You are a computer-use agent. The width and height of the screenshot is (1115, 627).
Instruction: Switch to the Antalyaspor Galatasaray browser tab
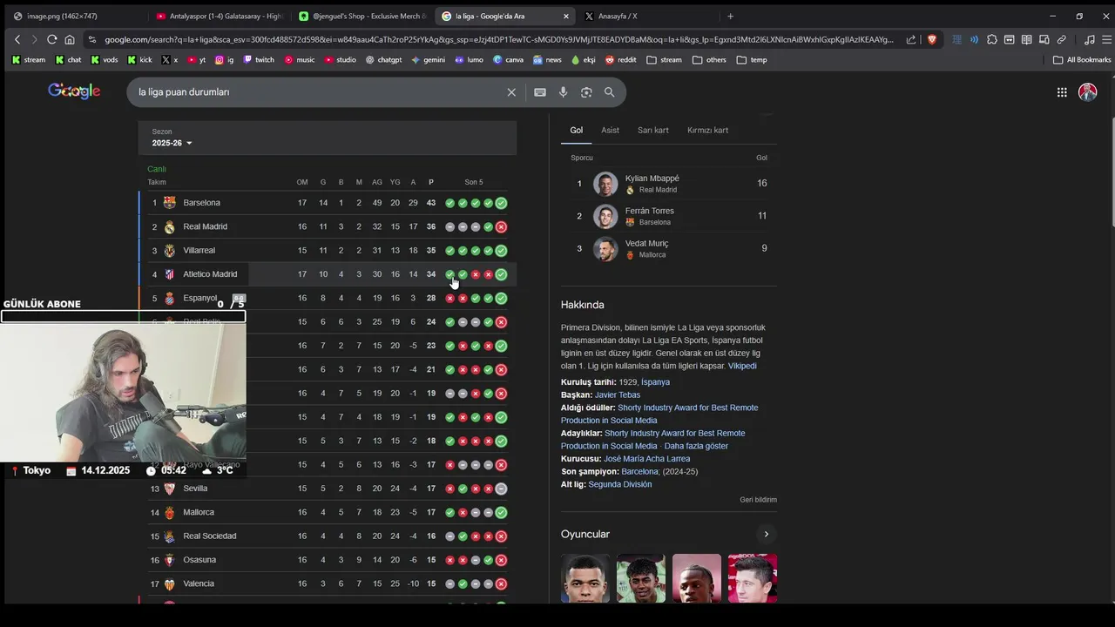pos(218,16)
